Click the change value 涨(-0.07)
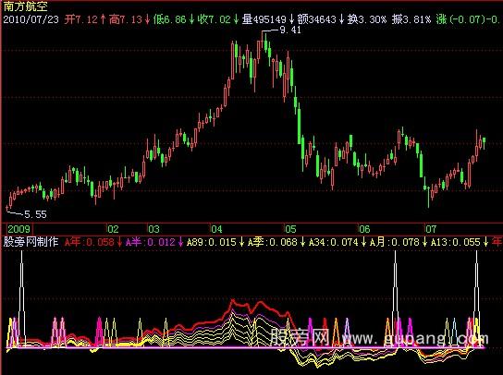The image size is (503, 375). 461,19
